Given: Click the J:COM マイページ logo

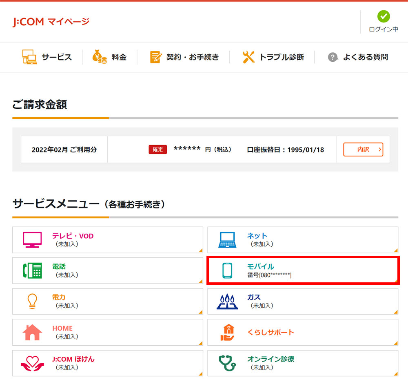Looking at the screenshot, I should pos(51,22).
